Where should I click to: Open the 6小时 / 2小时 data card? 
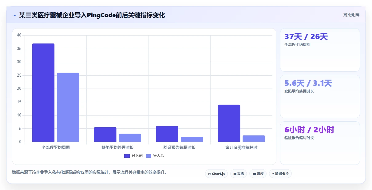pos(320,143)
